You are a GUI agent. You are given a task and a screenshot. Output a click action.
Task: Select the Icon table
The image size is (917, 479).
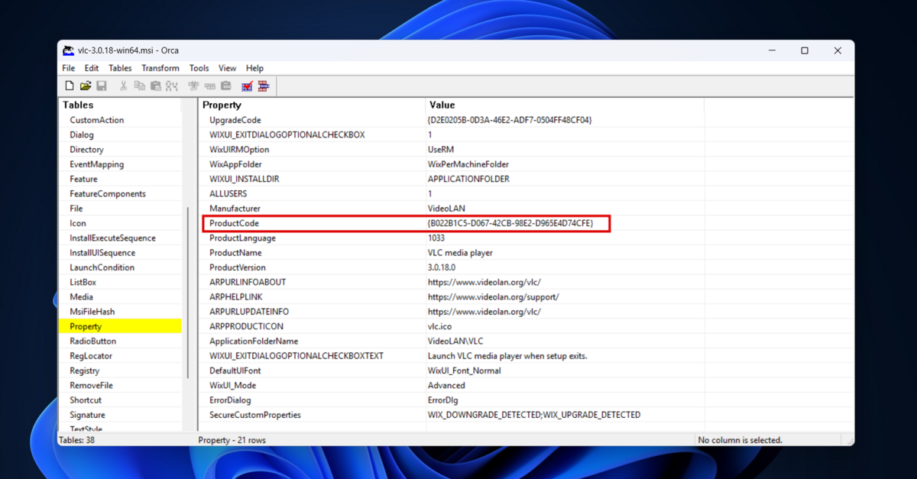pos(78,223)
